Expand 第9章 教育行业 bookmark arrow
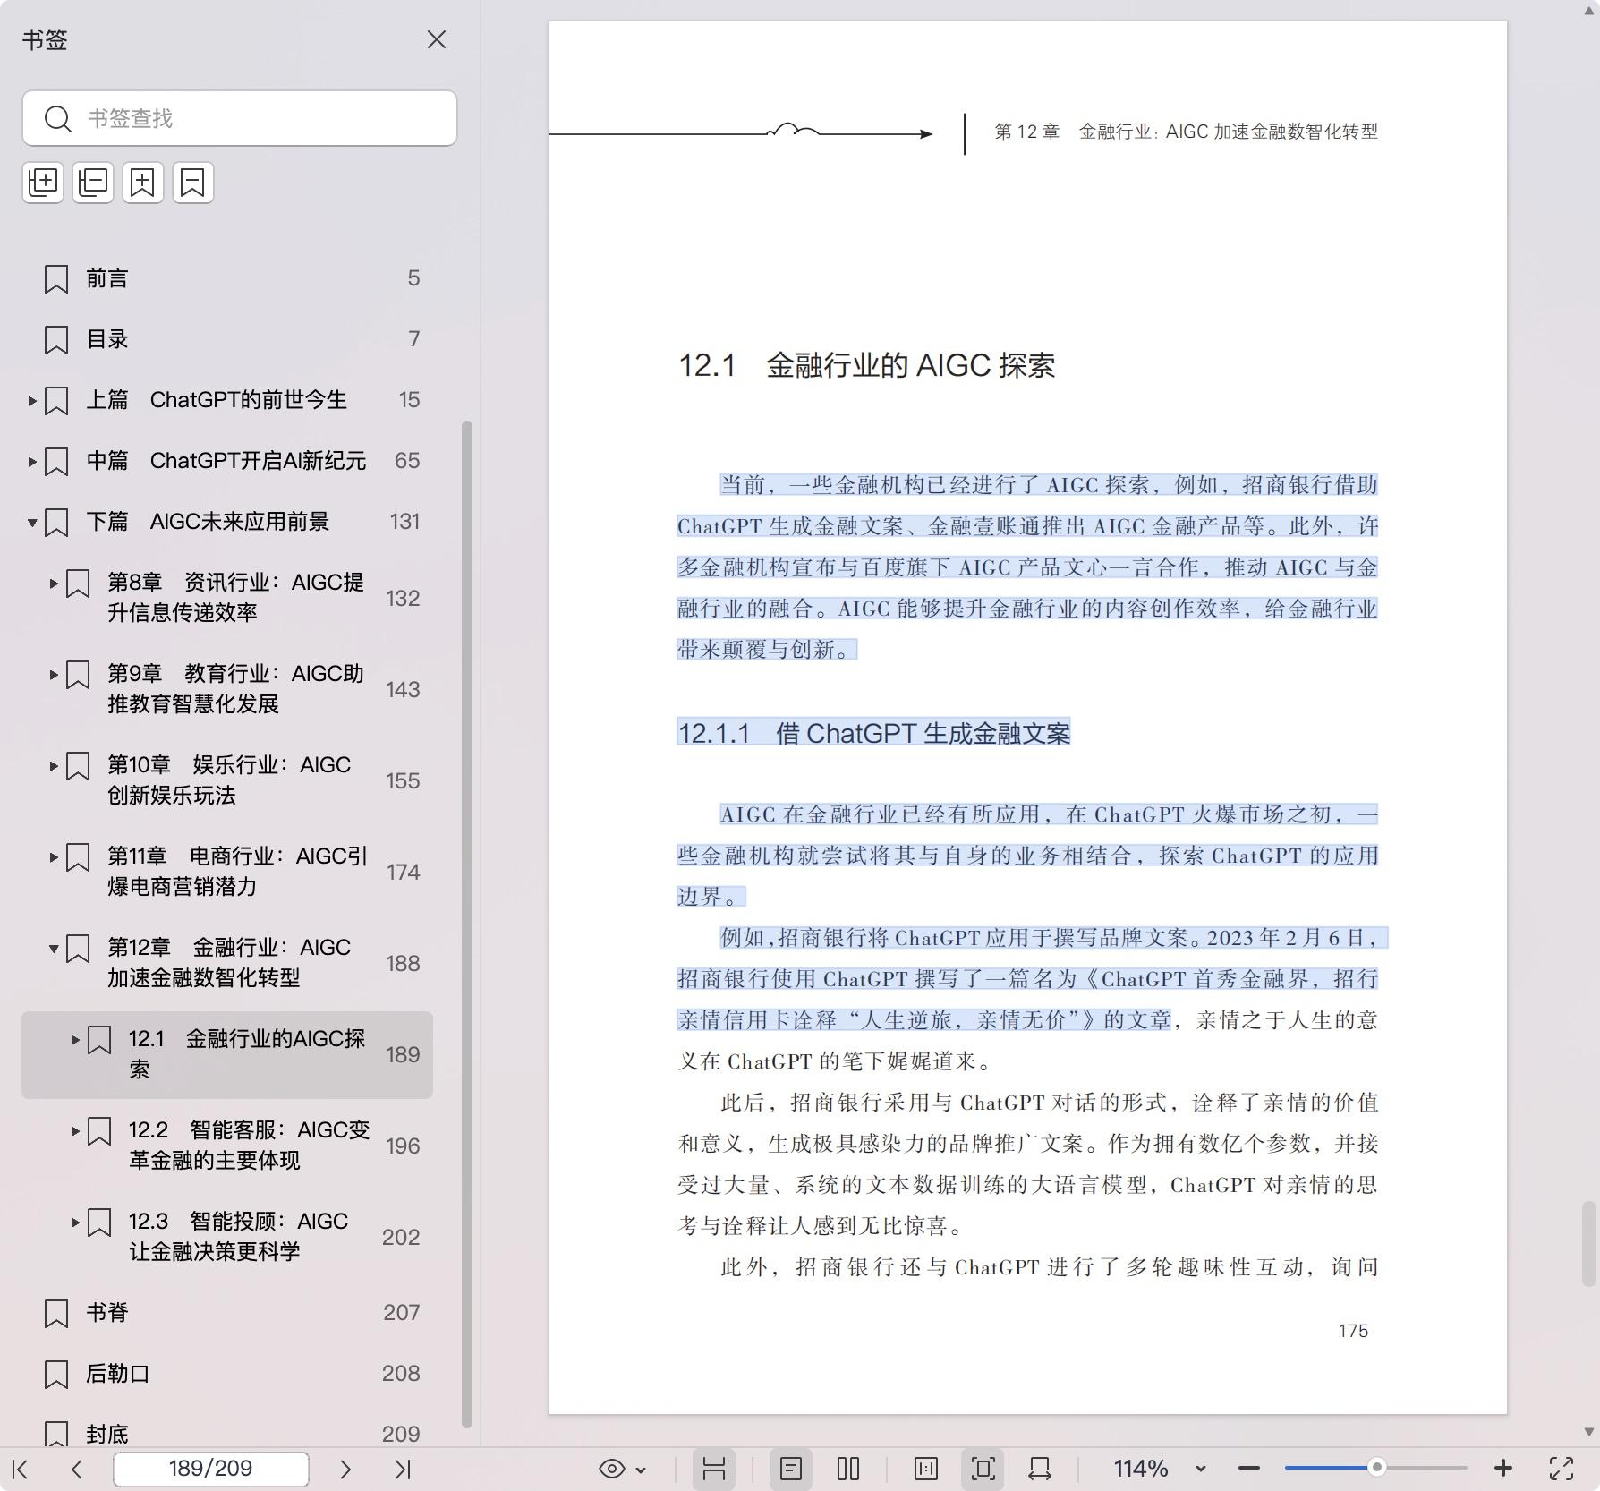1600x1491 pixels. tap(54, 675)
